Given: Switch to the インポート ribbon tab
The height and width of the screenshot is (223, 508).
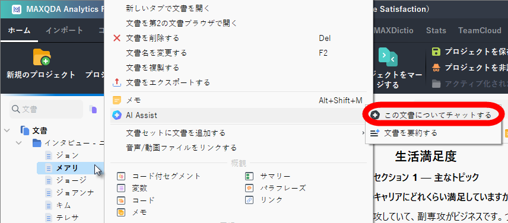Looking at the screenshot, I should [64, 31].
